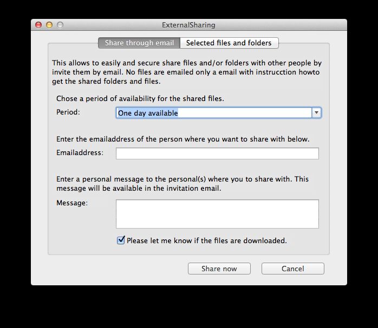This screenshot has height=328, width=378.
Task: Click 'Chose a period of availability' text
Action: click(140, 98)
